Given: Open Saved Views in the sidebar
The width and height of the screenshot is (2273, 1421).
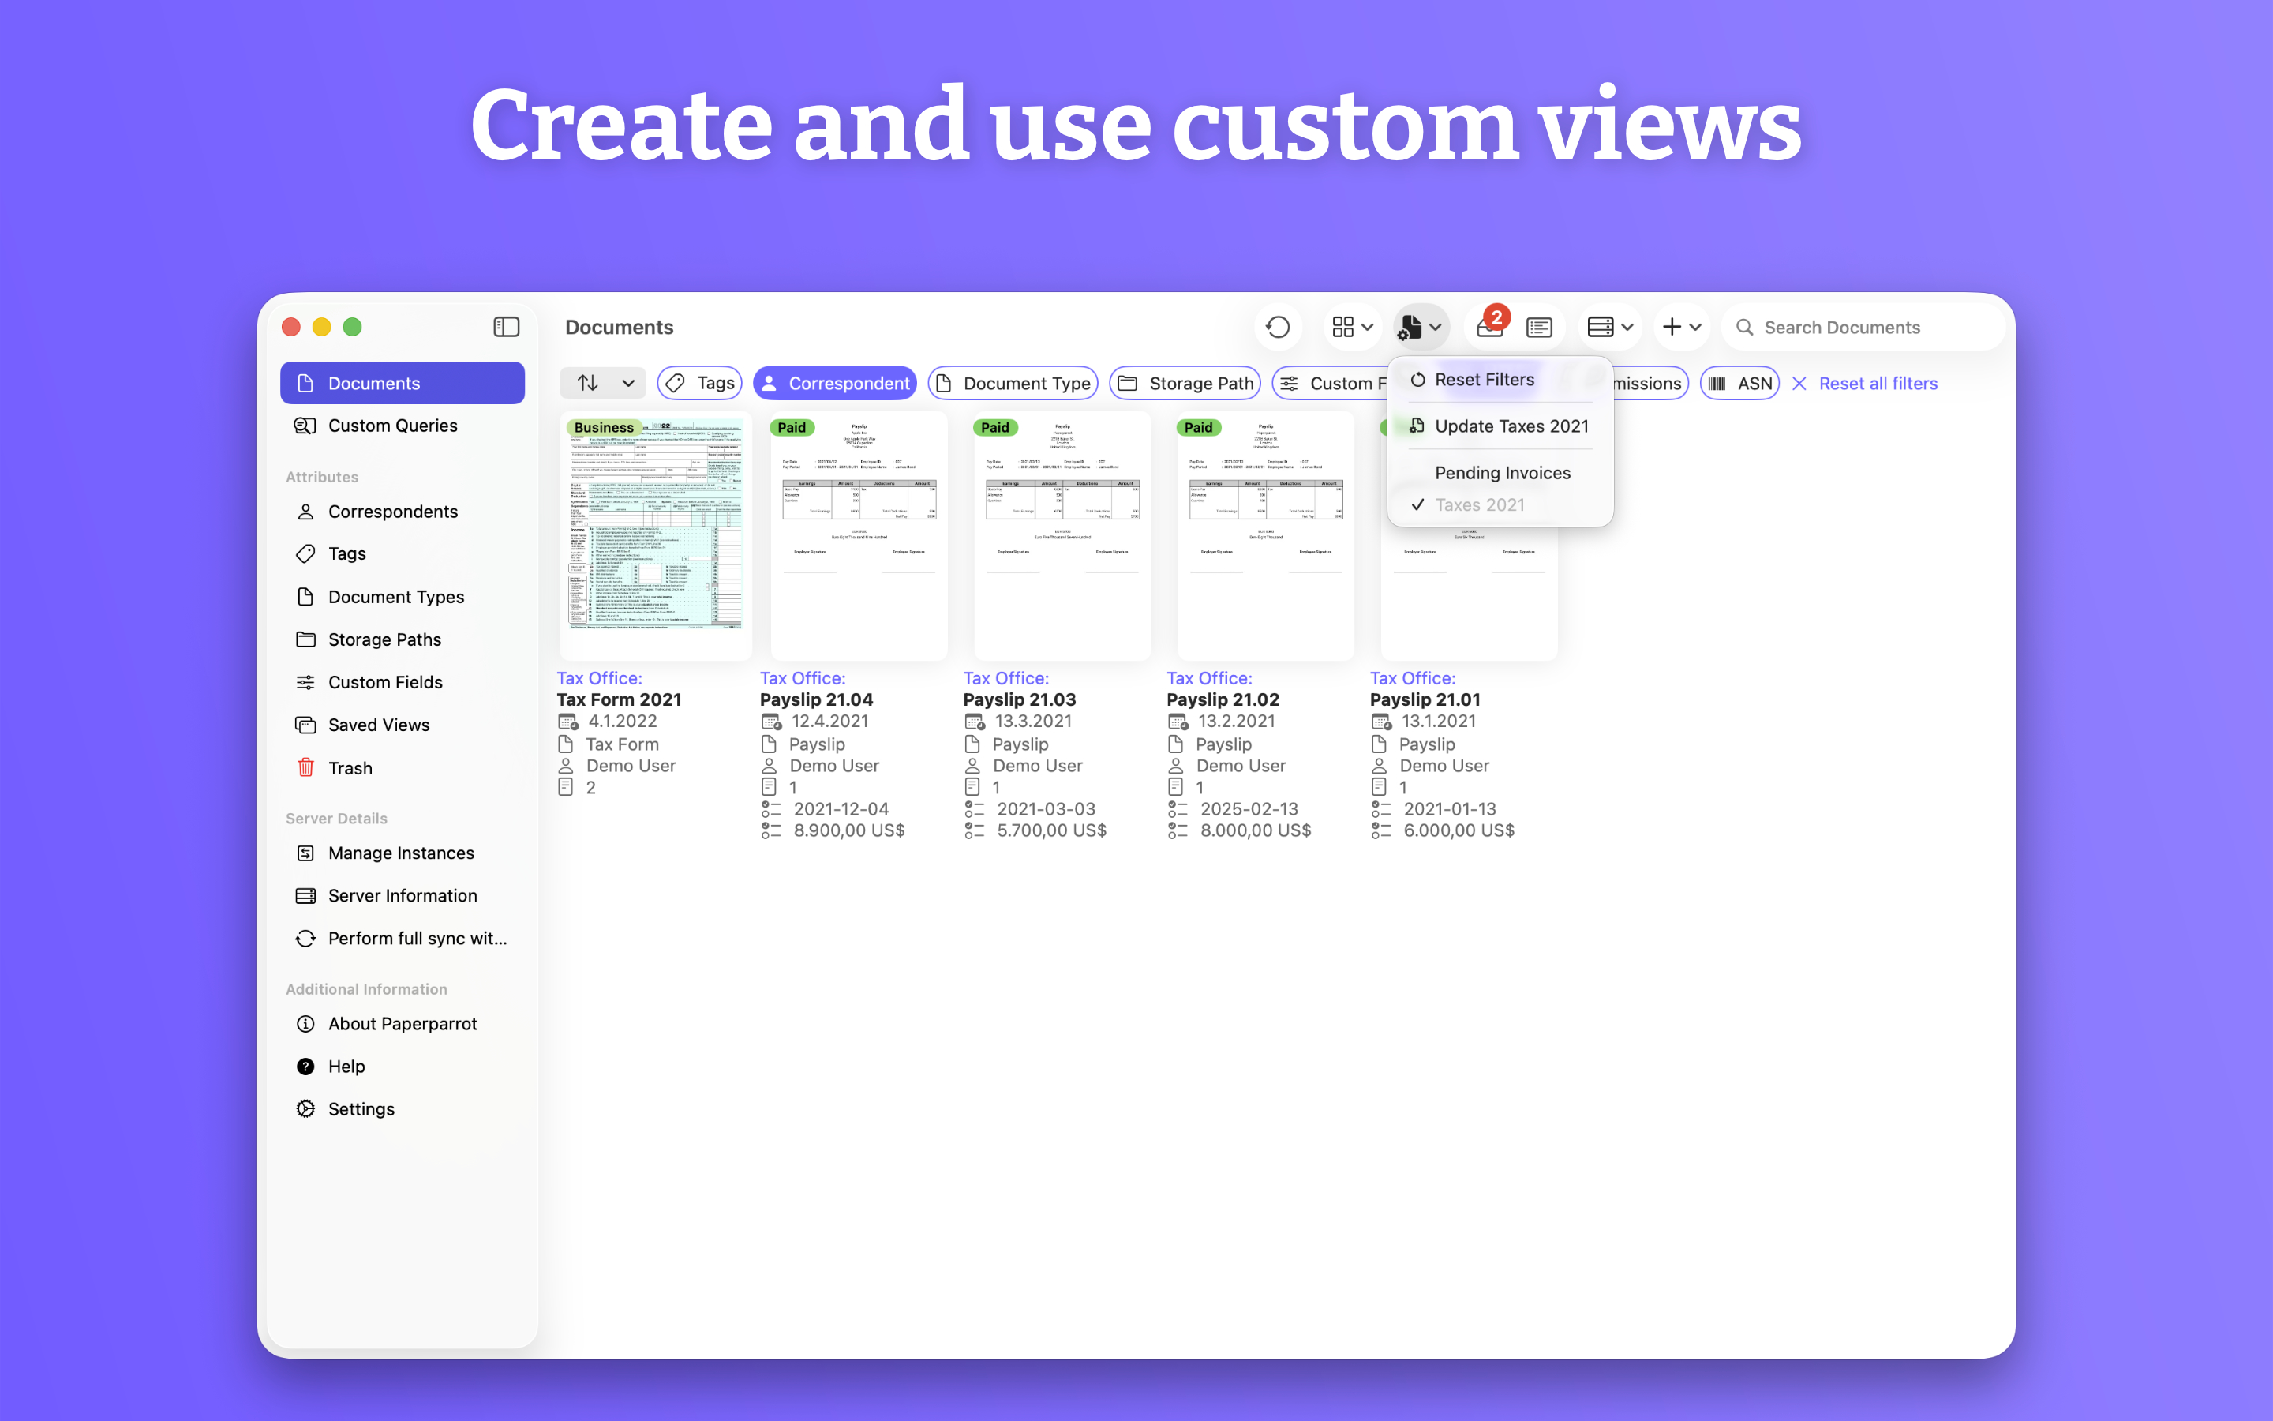Looking at the screenshot, I should 402,725.
